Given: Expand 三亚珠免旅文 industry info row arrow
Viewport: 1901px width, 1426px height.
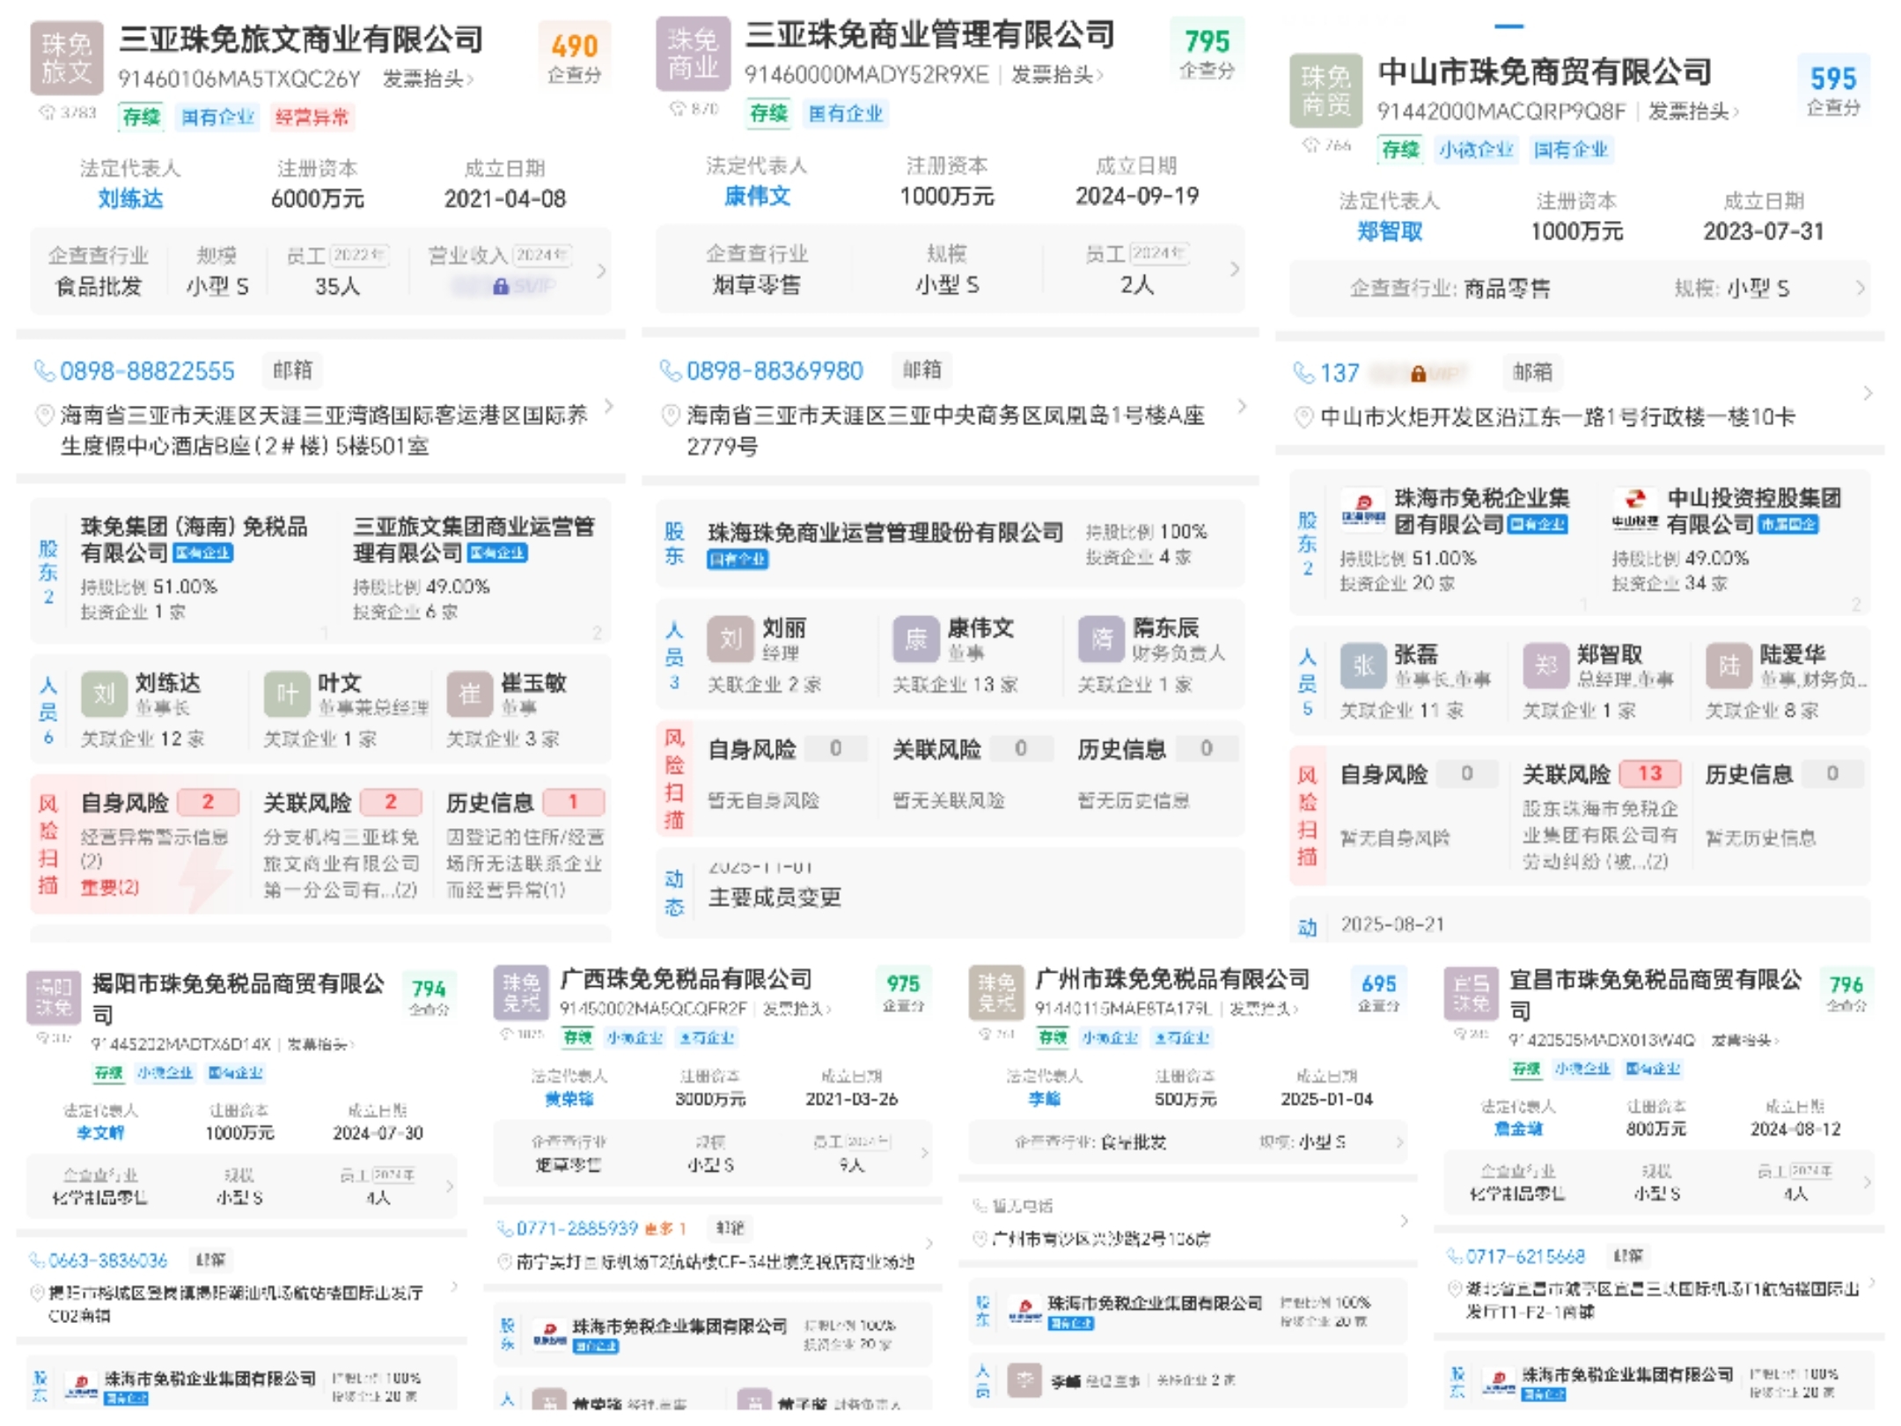Looking at the screenshot, I should [x=601, y=271].
